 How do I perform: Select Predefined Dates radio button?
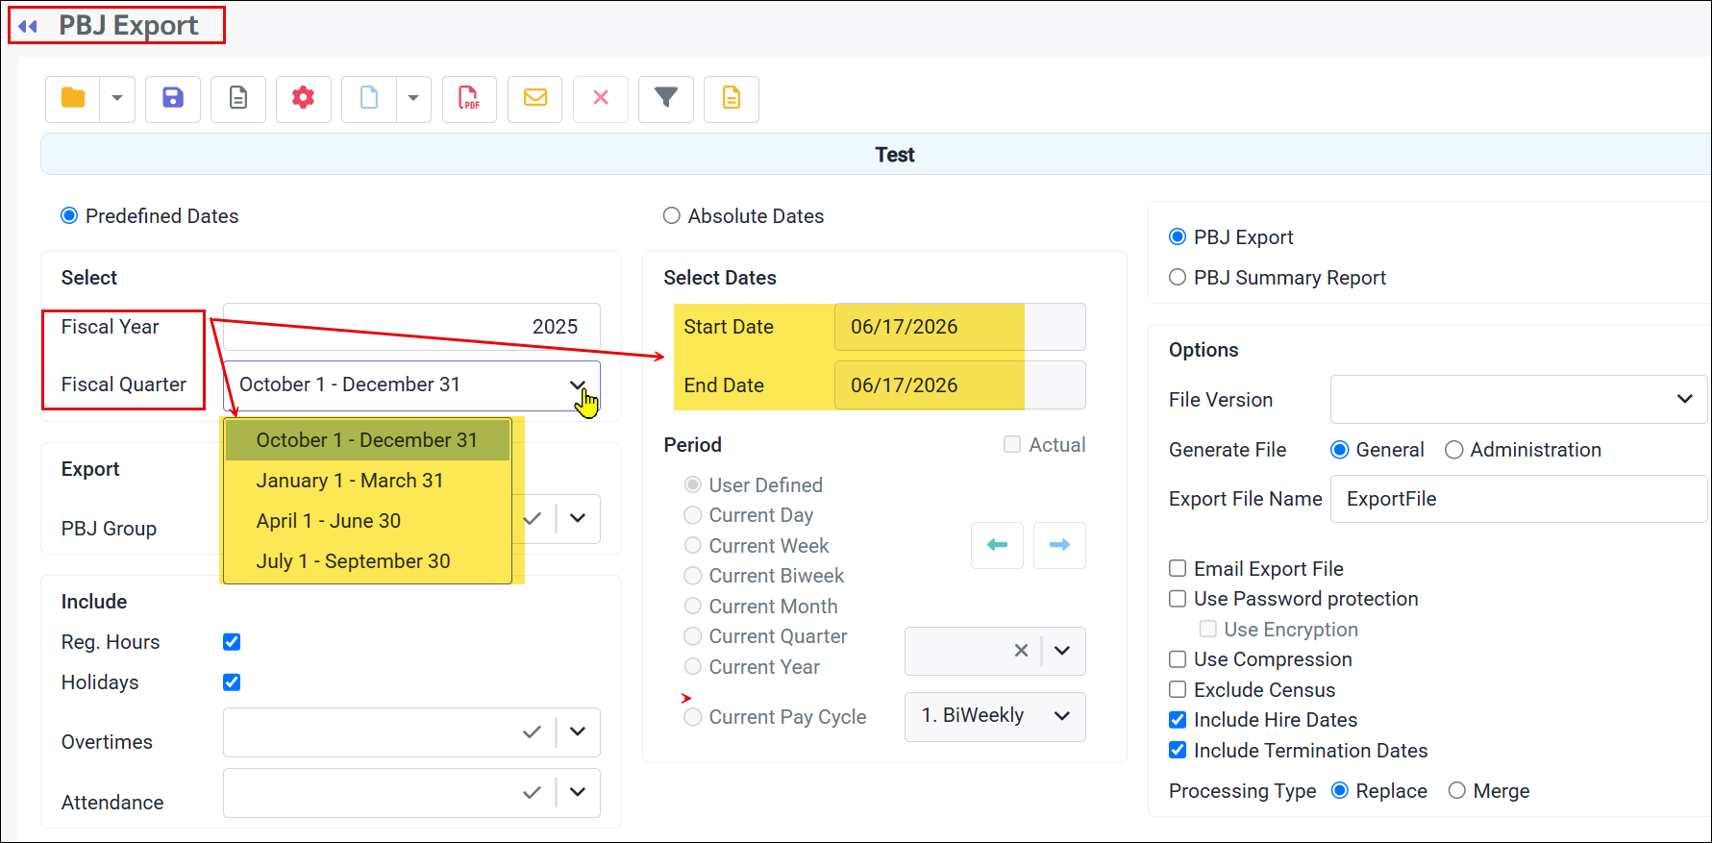[x=69, y=215]
